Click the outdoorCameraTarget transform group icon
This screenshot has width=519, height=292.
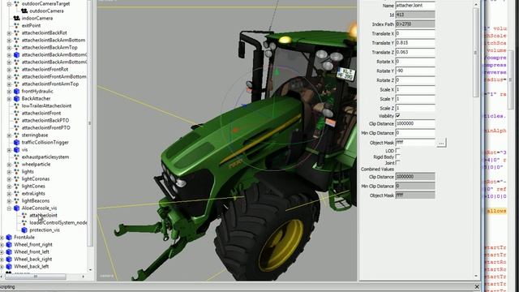(16, 3)
